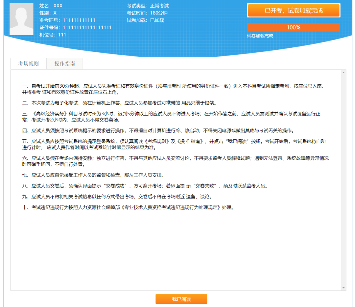This screenshot has height=307, width=355.
Task: Click the scrollbar up arrow in rules panel
Action: 343,72
